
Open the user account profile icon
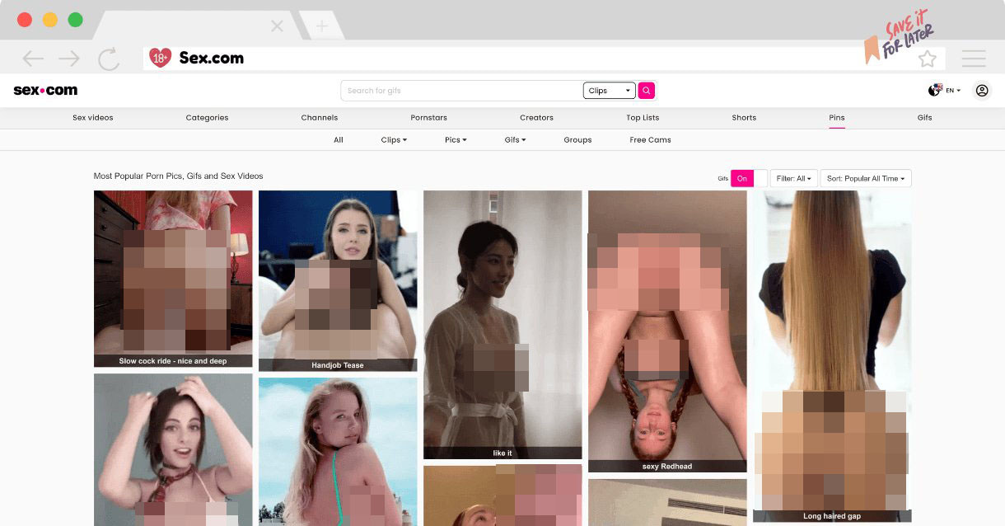[x=982, y=91]
